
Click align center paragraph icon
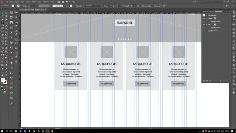coord(135,6)
